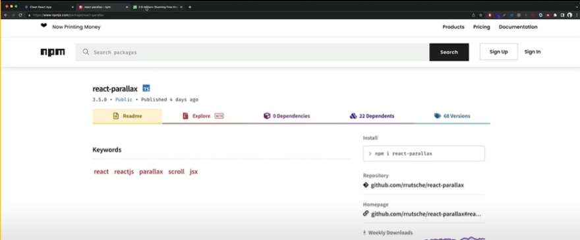The height and width of the screenshot is (240, 580).
Task: Click the black Search button
Action: [449, 52]
